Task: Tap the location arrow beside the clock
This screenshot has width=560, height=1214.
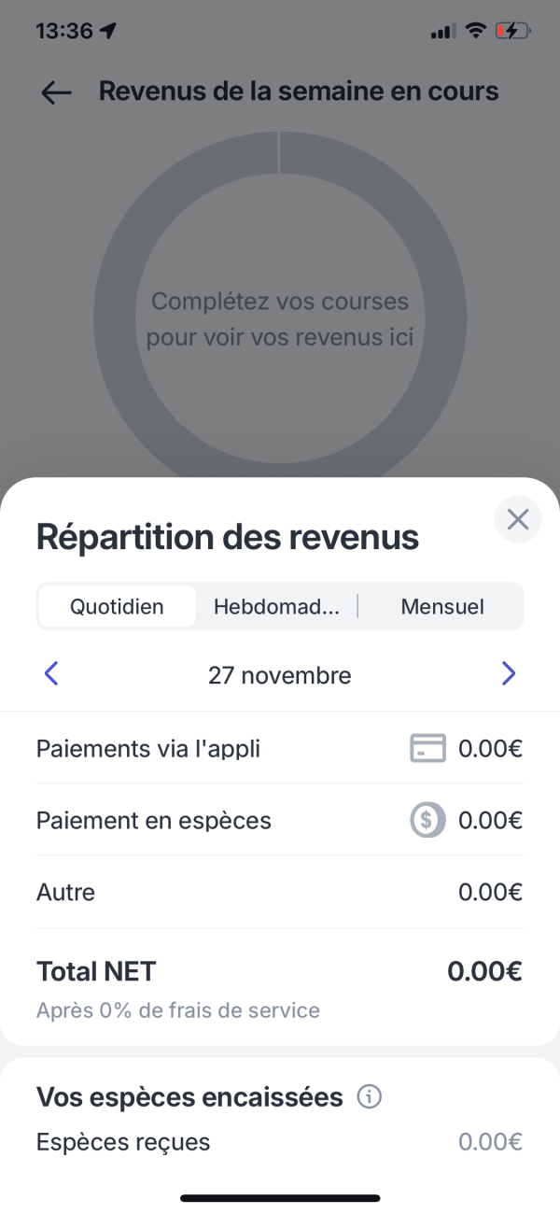Action: pyautogui.click(x=109, y=31)
